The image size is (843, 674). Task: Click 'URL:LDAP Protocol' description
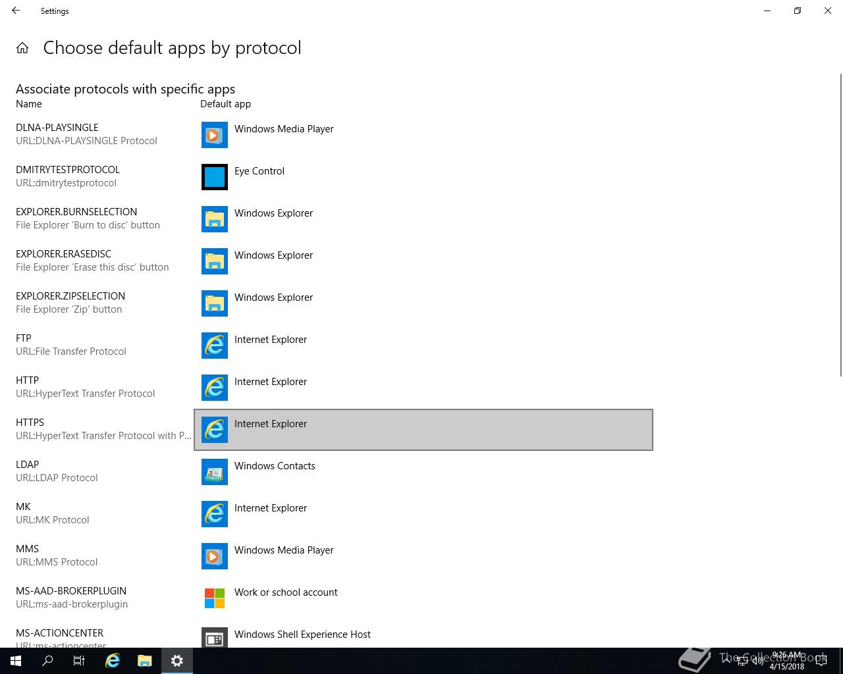click(x=57, y=478)
